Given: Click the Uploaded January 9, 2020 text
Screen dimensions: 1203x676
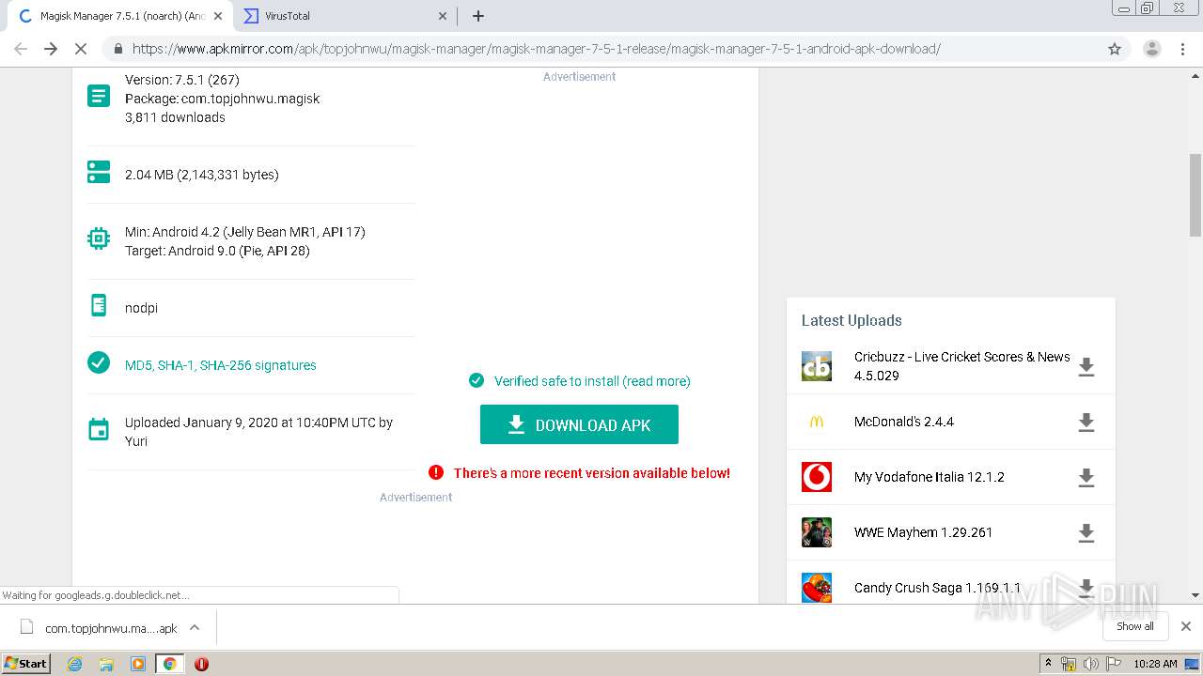Looking at the screenshot, I should [x=258, y=432].
